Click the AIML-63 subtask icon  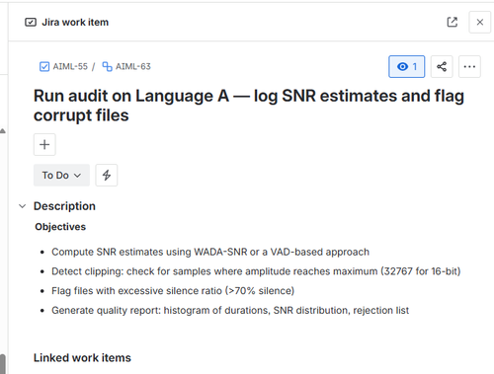(107, 67)
